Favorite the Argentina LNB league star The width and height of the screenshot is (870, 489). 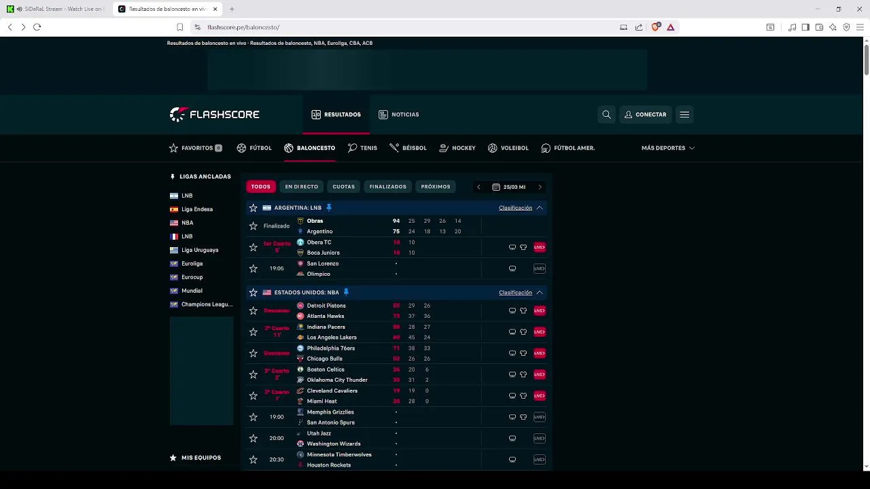click(254, 208)
